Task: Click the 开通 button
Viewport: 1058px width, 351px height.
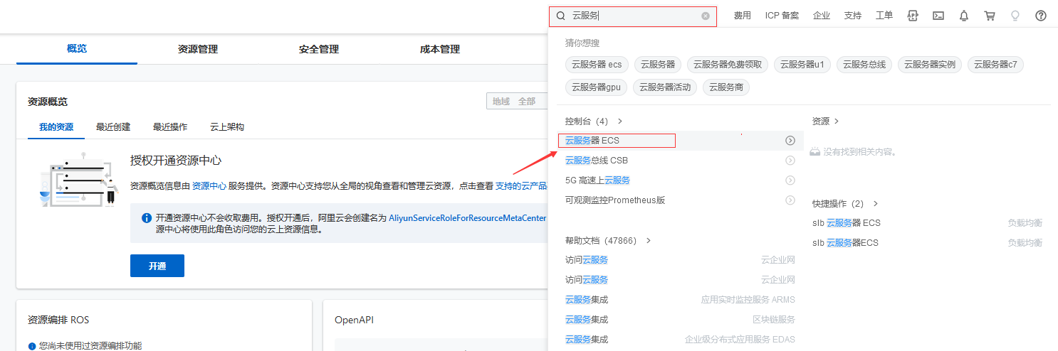Action: tap(157, 266)
